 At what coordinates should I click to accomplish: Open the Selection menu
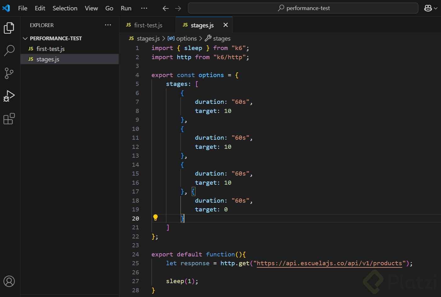coord(65,8)
